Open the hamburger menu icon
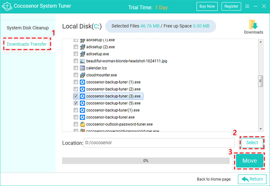The height and width of the screenshot is (186, 270). [x=247, y=6]
